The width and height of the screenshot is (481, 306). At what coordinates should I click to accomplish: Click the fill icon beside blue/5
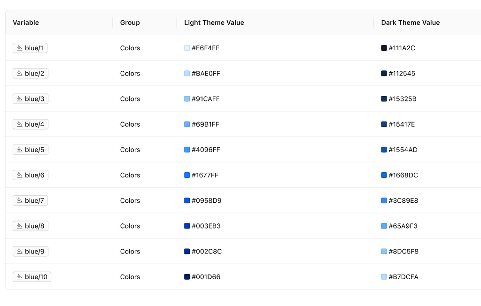coord(20,150)
